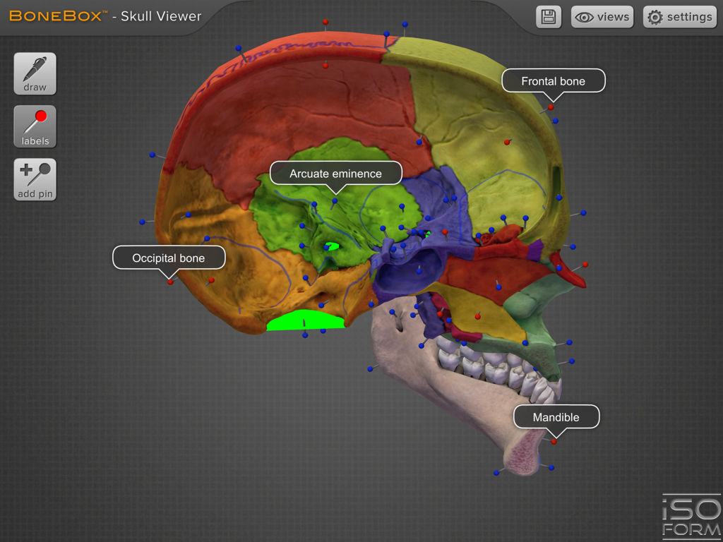Click the BoneBox Skull Viewer title
This screenshot has height=542, width=723.
(106, 16)
